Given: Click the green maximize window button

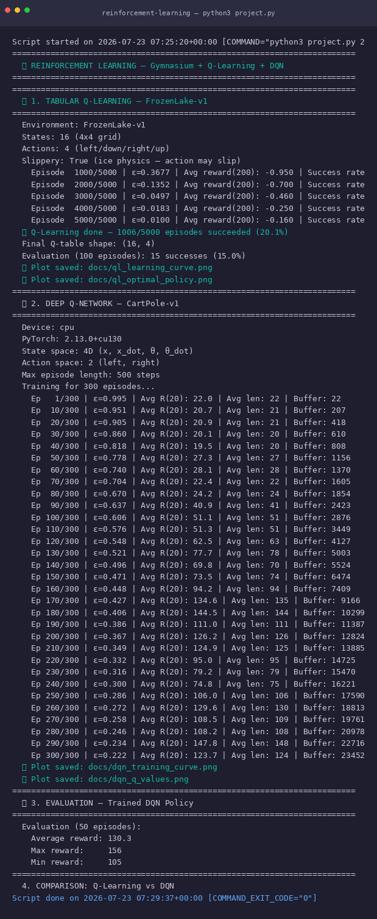Looking at the screenshot, I should point(27,10).
